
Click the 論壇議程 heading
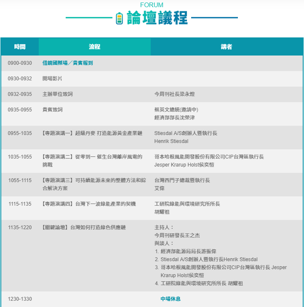157,18
